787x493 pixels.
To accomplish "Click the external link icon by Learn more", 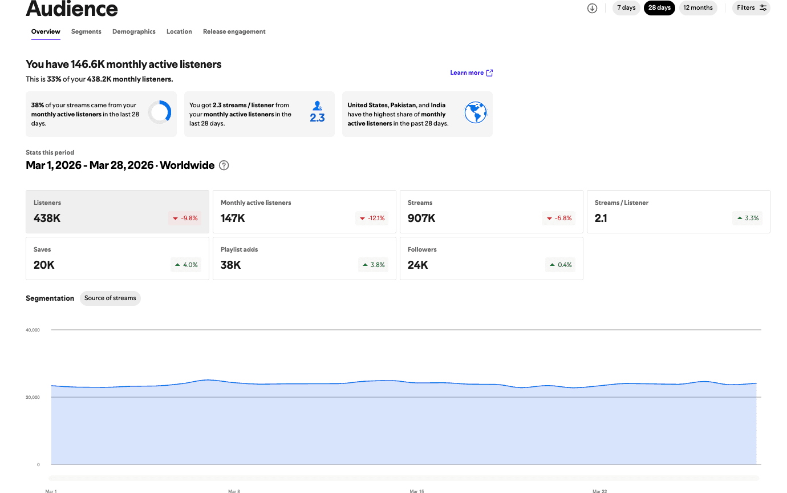I will 489,73.
